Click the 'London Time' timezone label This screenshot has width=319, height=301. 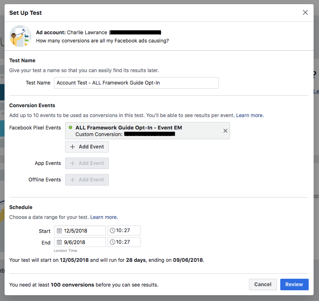tap(65, 251)
